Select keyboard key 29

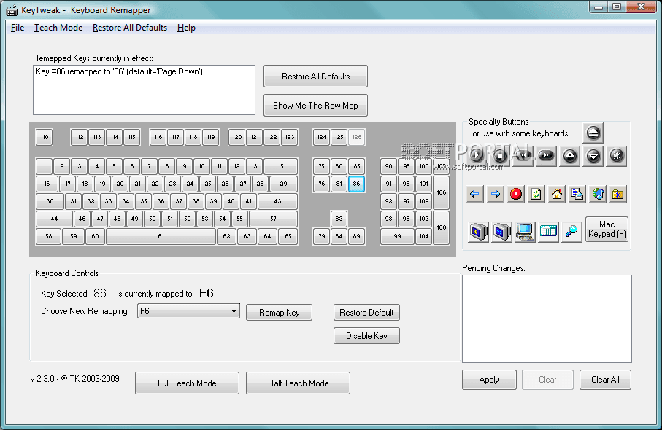[283, 184]
